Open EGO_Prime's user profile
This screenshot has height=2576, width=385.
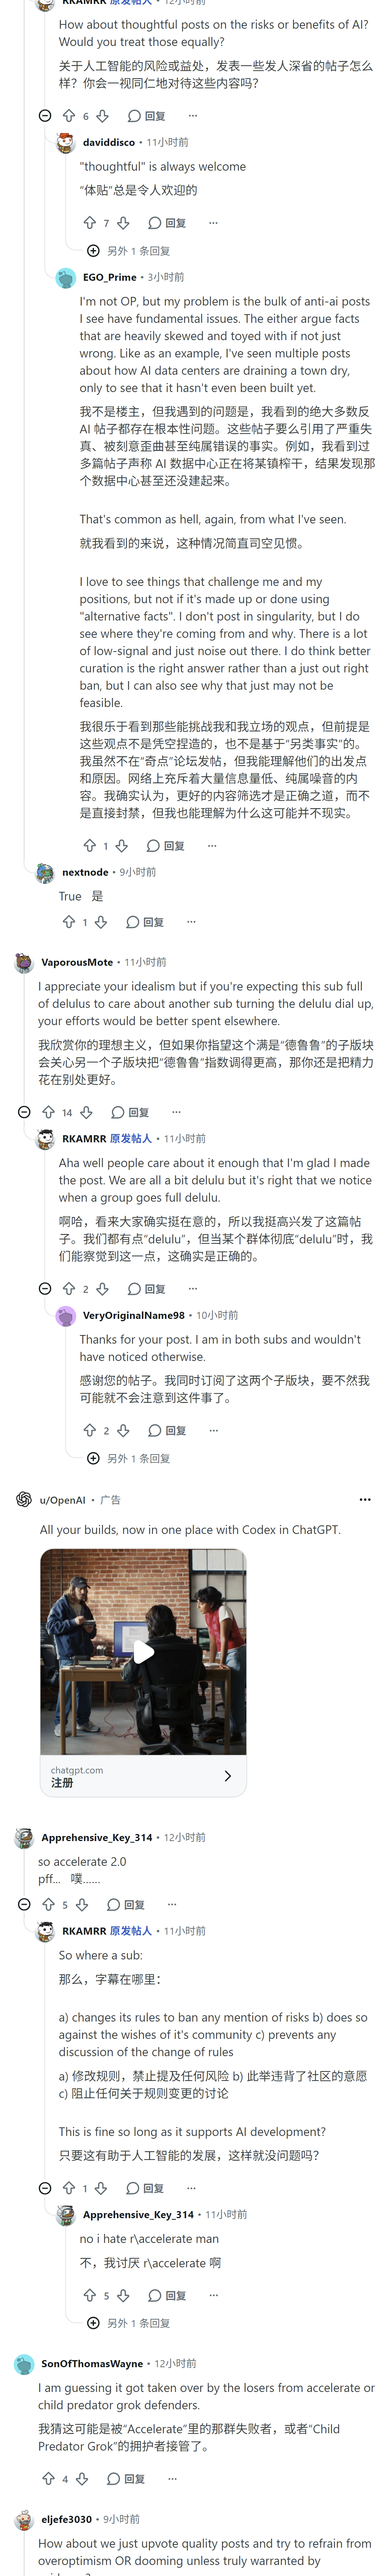point(110,277)
